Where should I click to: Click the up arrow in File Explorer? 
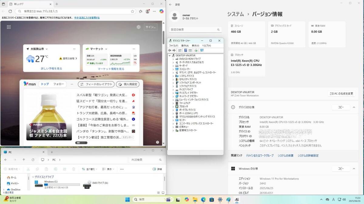(x=24, y=160)
